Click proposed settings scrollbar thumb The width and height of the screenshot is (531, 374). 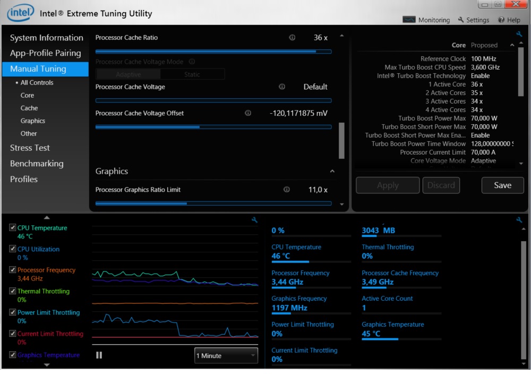(521, 72)
